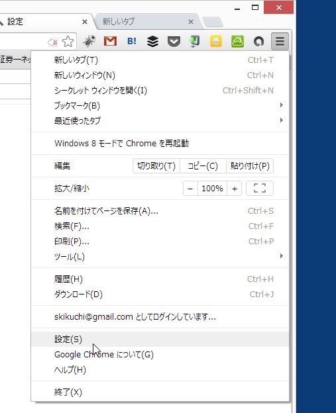The image size is (336, 413).
Task: Open ダウンロード(D) menu item
Action: [x=160, y=295]
